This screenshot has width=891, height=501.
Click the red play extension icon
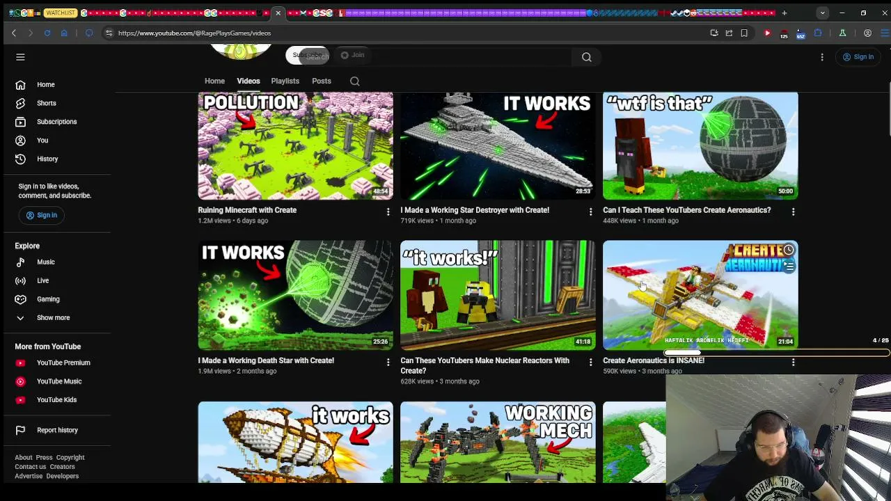click(x=767, y=33)
